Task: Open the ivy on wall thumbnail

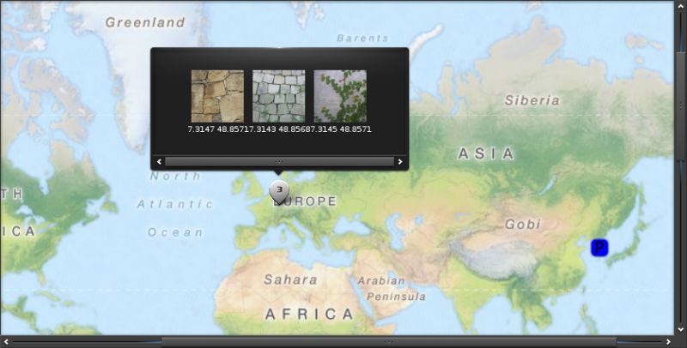Action: coord(340,96)
